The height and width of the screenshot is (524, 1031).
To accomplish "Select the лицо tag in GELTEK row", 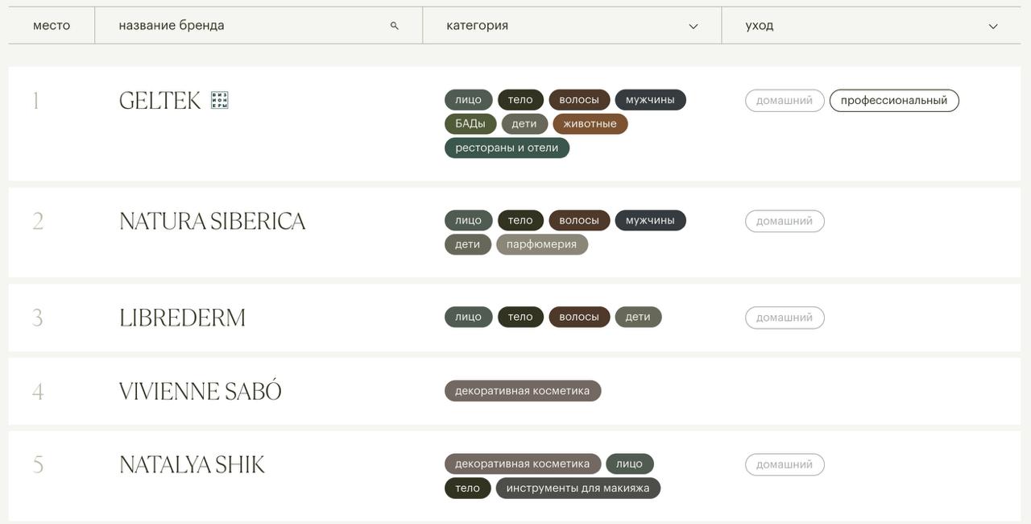I will [468, 100].
